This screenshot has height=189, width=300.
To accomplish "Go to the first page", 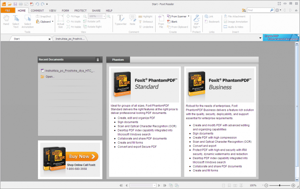I will click(x=121, y=185).
